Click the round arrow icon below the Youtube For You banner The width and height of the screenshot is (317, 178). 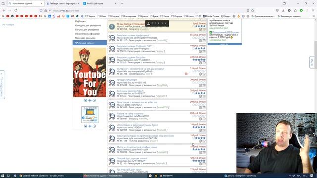pos(94,100)
